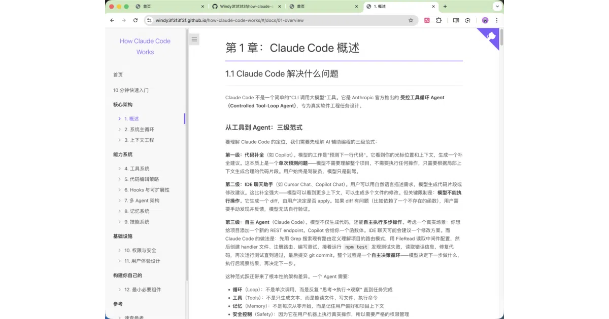The width and height of the screenshot is (609, 319).
Task: Click the browser forward arrow
Action: (x=124, y=20)
